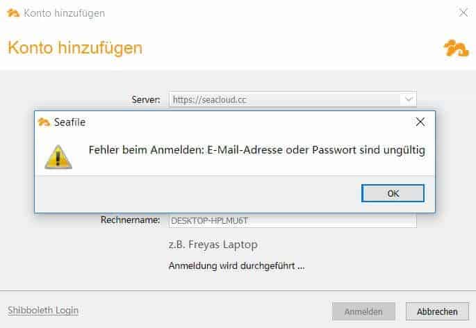Focus the Rechnername input field
Image resolution: width=476 pixels, height=328 pixels.
pos(293,220)
